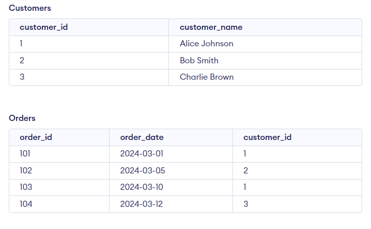Click the order_id column header
371x229 pixels.
[x=36, y=137]
